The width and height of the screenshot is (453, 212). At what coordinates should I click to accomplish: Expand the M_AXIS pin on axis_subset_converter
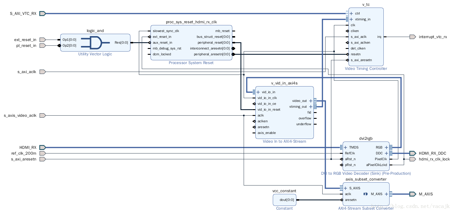386,194
